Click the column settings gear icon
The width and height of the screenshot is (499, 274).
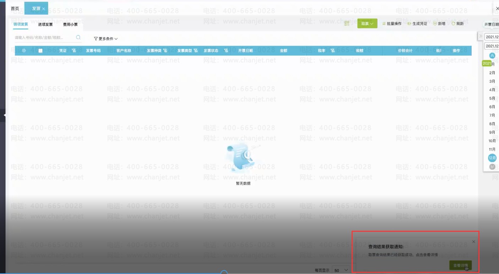[x=24, y=51]
